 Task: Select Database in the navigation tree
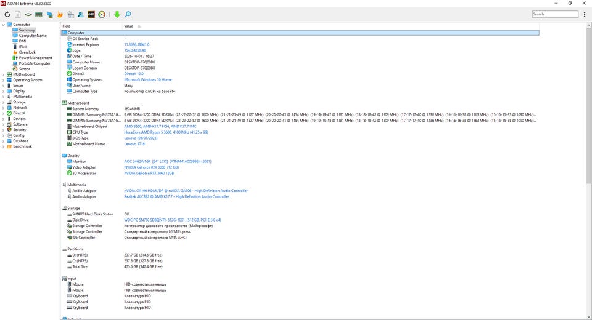pyautogui.click(x=21, y=141)
